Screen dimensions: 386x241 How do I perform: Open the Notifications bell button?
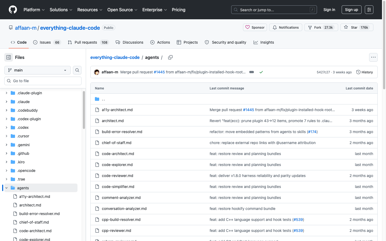(286, 27)
